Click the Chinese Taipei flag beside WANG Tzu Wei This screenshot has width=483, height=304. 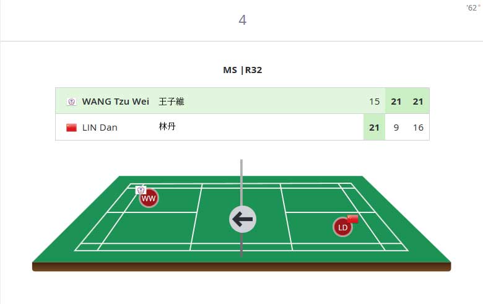pyautogui.click(x=71, y=102)
